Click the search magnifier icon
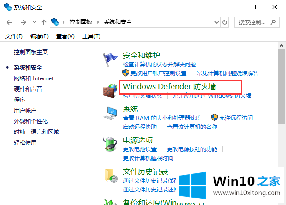The width and height of the screenshot is (286, 205). tap(273, 22)
